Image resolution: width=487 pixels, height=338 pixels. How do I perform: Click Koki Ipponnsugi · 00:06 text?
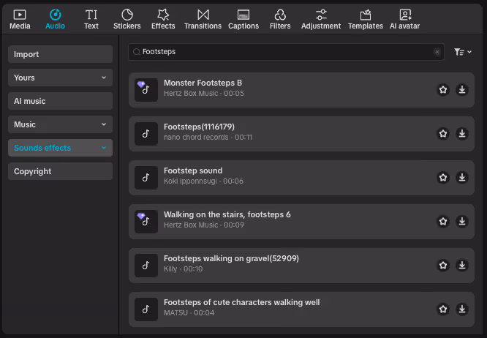[x=203, y=181]
